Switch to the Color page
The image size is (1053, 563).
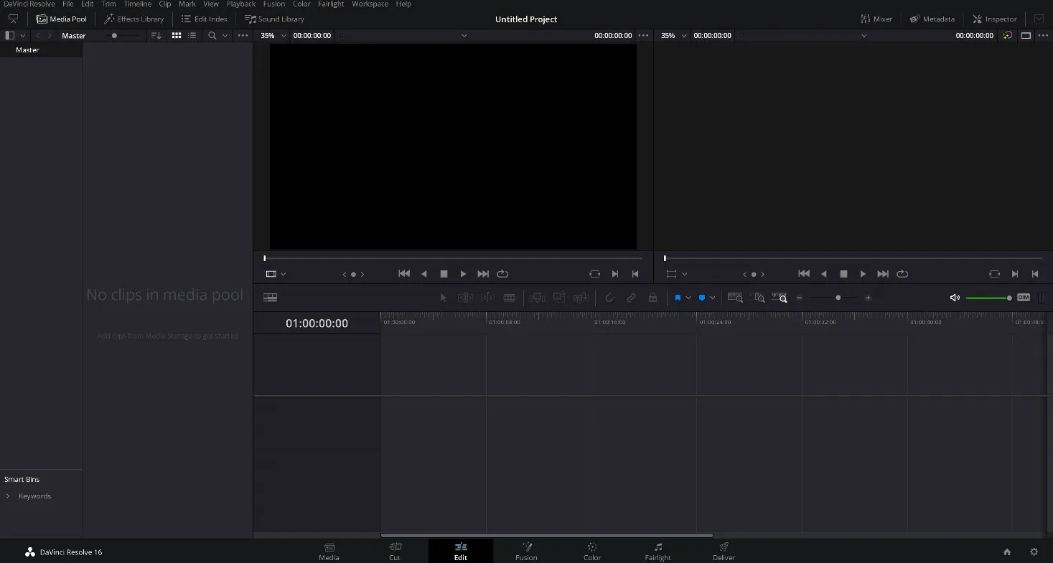(592, 551)
